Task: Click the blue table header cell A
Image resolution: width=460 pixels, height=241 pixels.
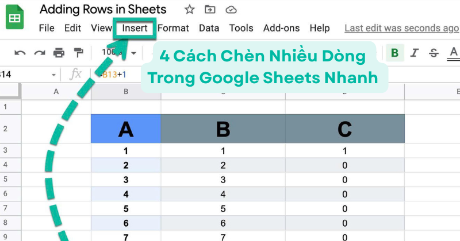Action: point(126,129)
